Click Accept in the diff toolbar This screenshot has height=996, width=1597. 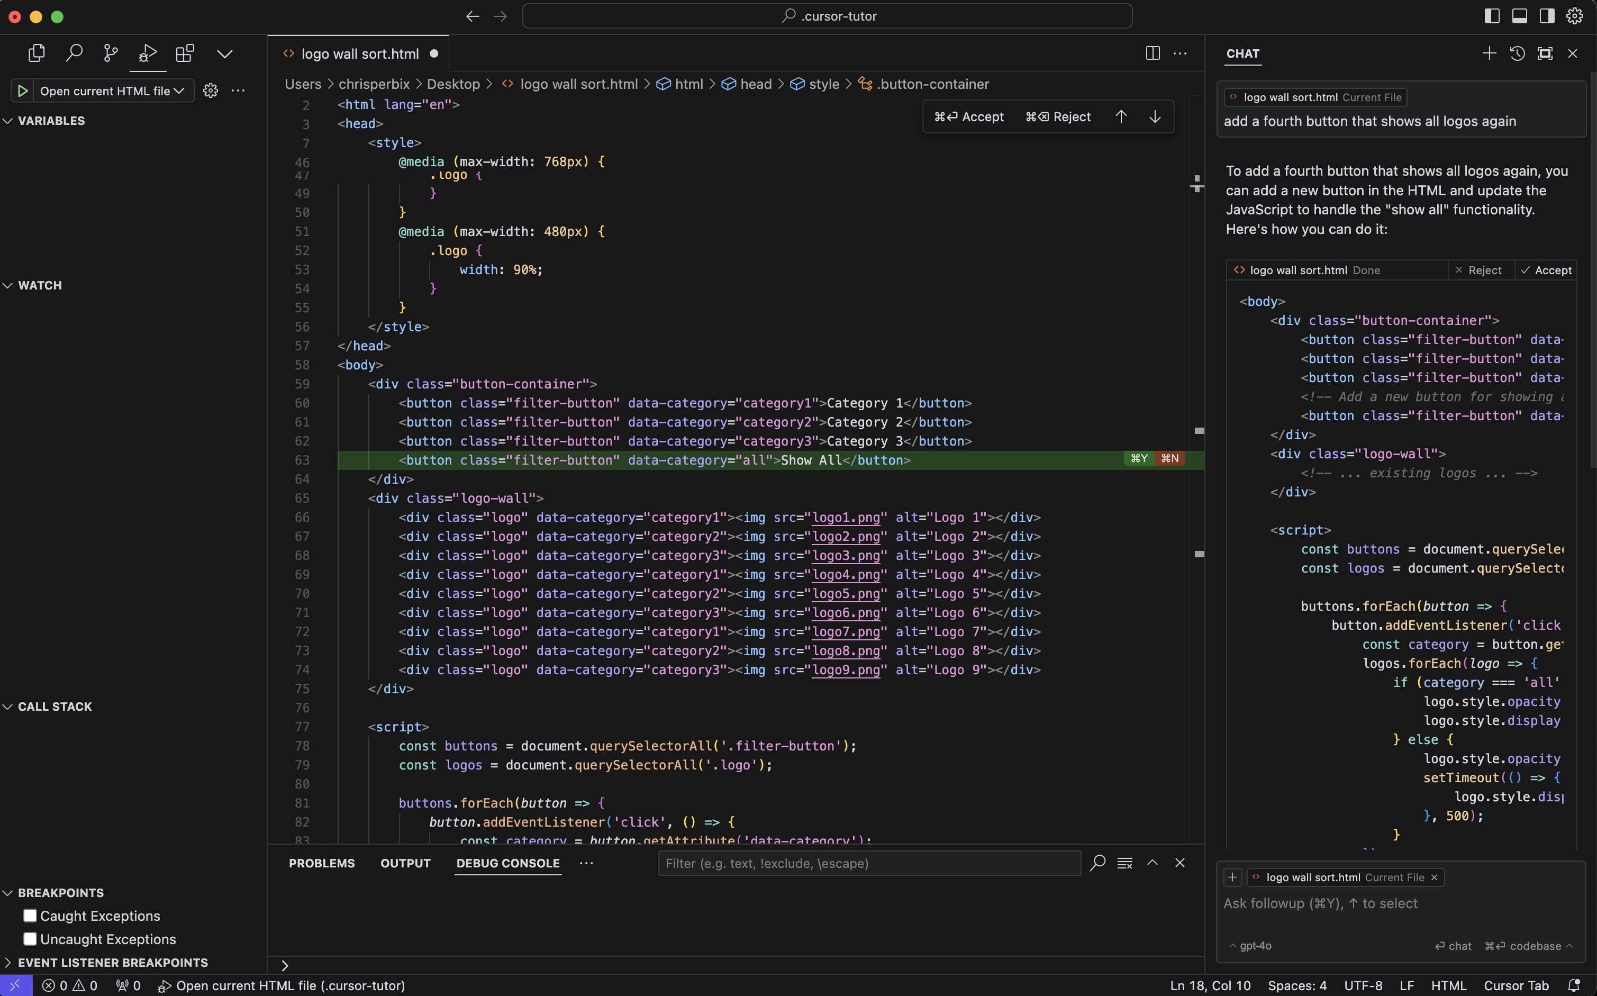[x=969, y=117]
